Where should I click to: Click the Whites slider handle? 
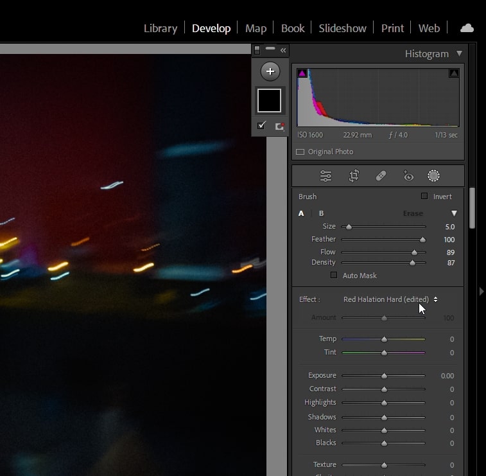click(384, 430)
